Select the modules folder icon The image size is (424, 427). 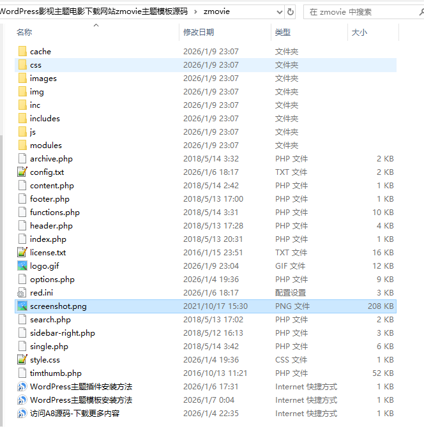22,145
